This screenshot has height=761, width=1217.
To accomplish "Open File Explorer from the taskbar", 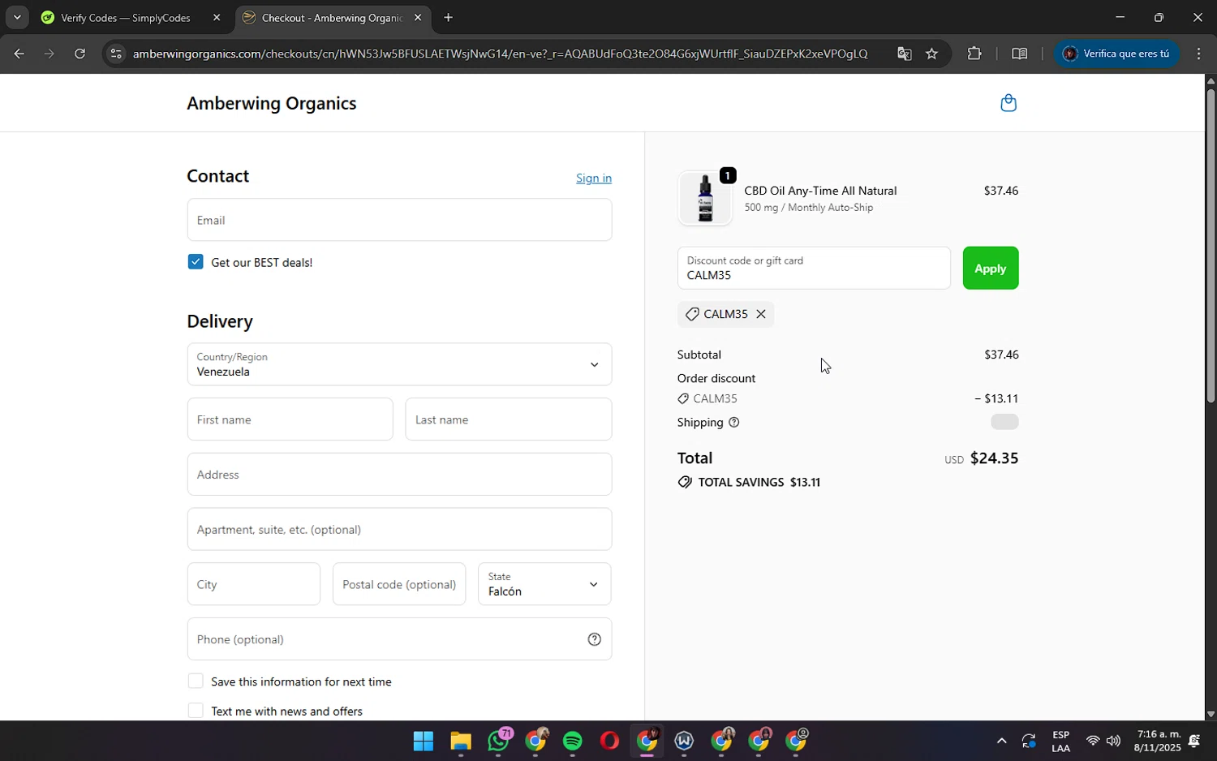I will coord(461,741).
